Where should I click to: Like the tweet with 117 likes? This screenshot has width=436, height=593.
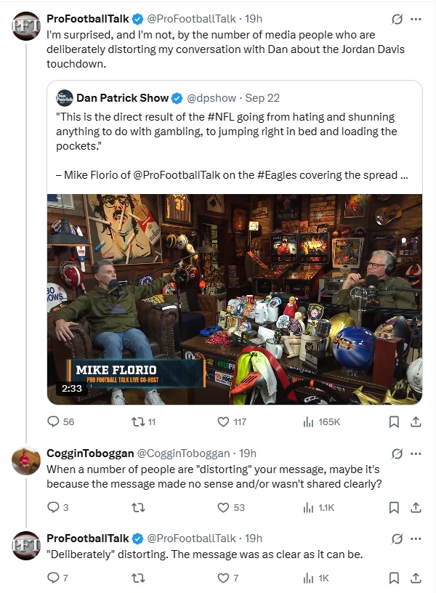point(224,421)
